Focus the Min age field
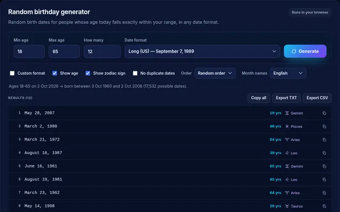This screenshot has height=212, width=340. point(29,51)
